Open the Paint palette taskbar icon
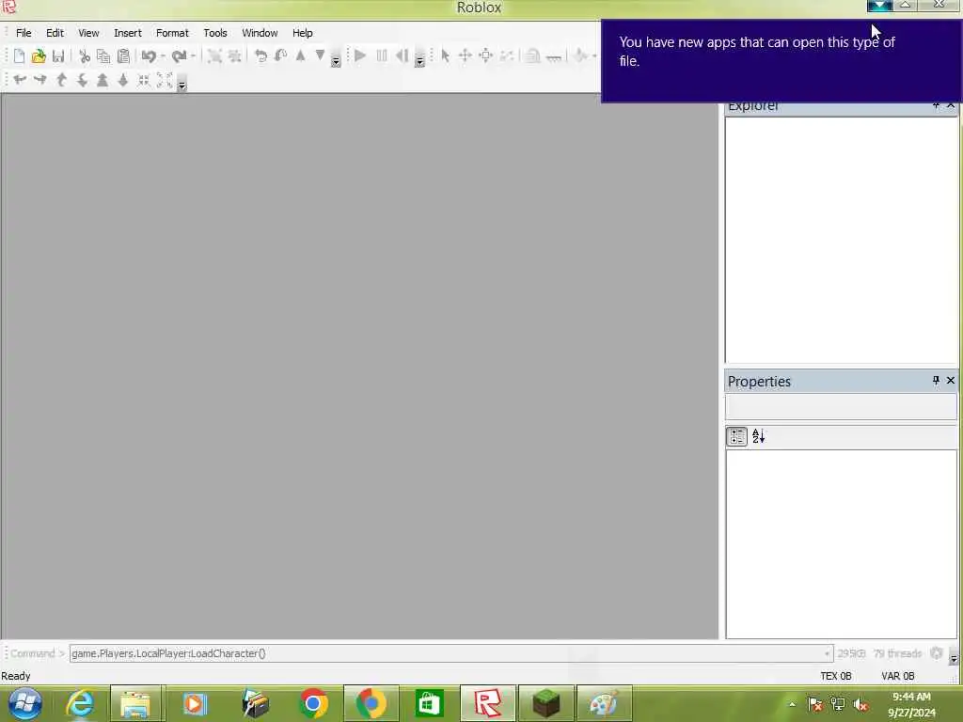 (604, 703)
